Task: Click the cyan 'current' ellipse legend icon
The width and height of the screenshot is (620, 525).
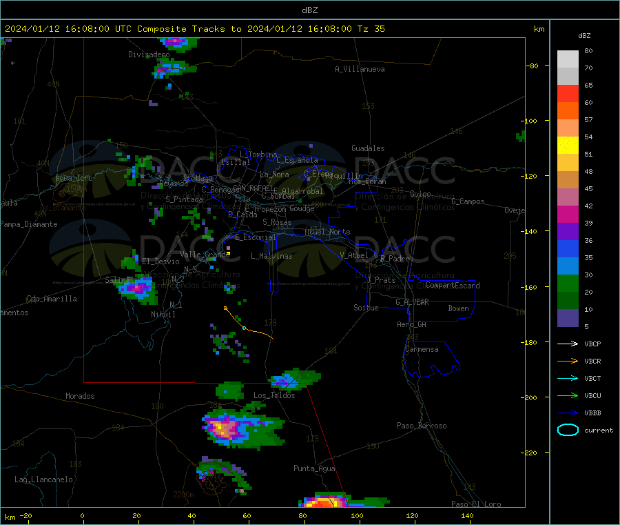Action: click(568, 430)
